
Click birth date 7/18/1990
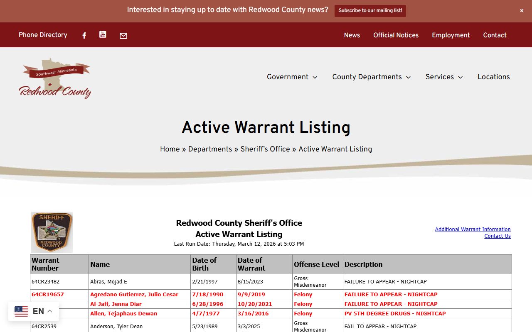tap(207, 295)
